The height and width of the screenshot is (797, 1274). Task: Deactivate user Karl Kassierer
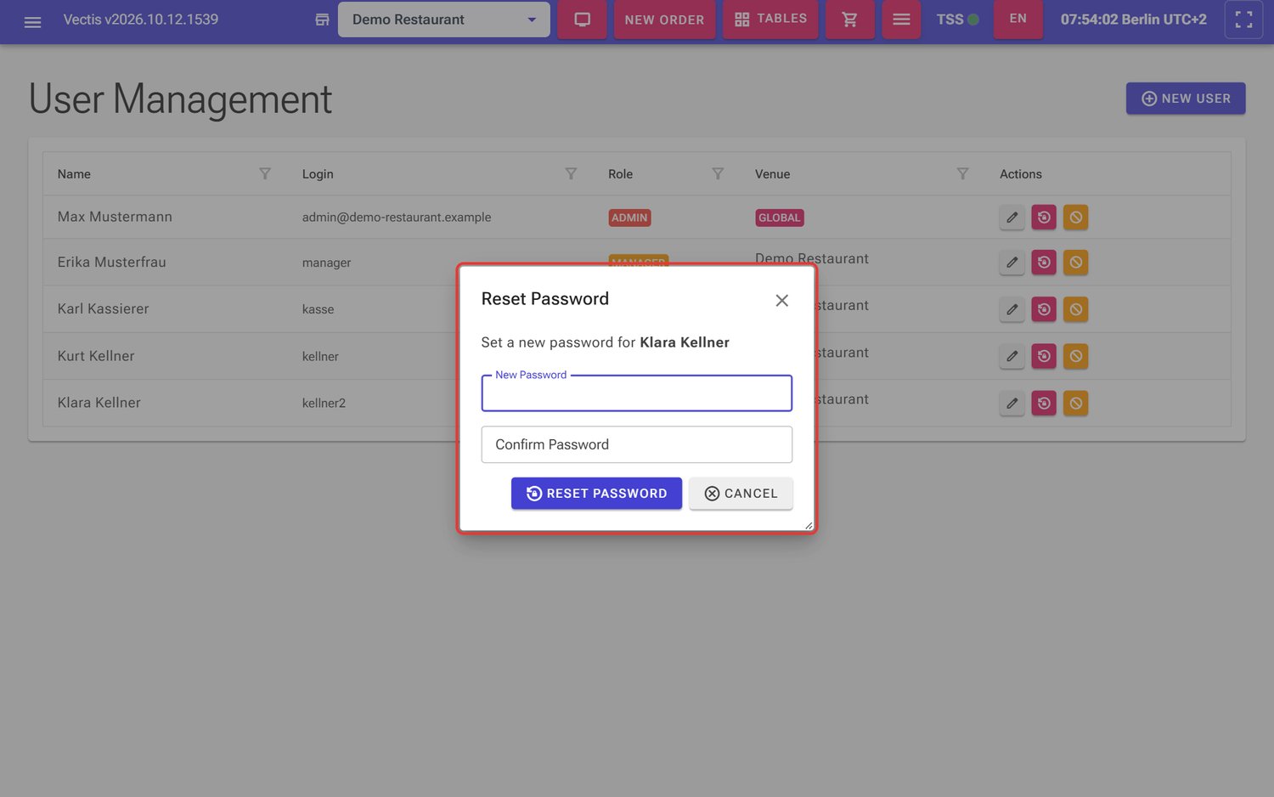[x=1075, y=309]
